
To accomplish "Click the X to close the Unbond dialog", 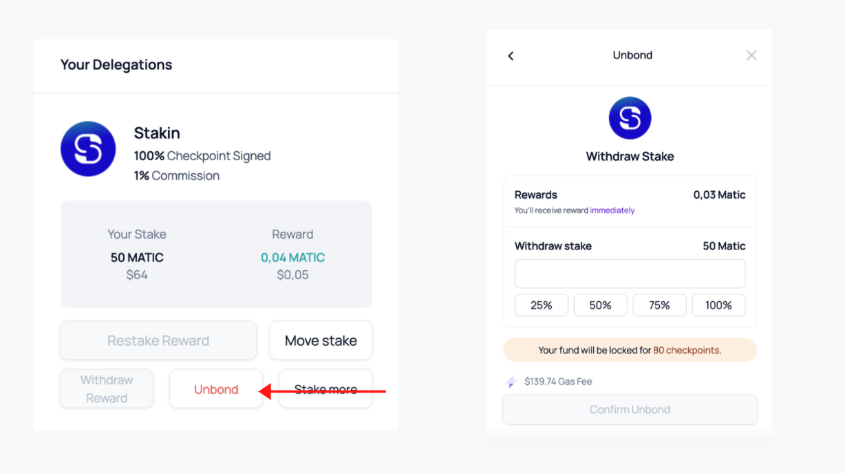I will tap(751, 55).
